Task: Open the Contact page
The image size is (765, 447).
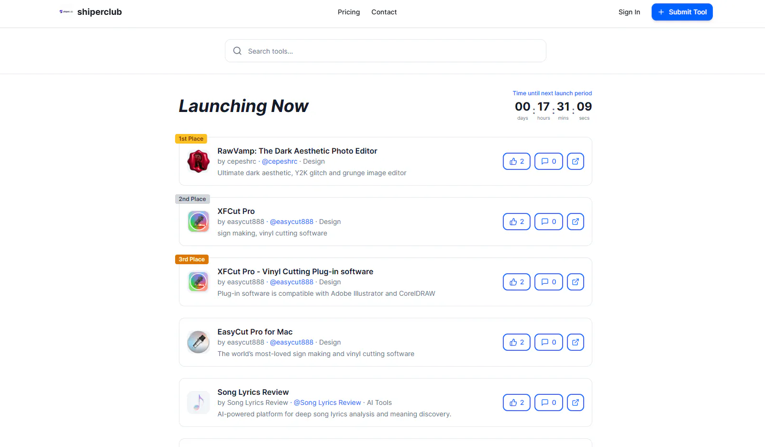Action: pyautogui.click(x=384, y=12)
